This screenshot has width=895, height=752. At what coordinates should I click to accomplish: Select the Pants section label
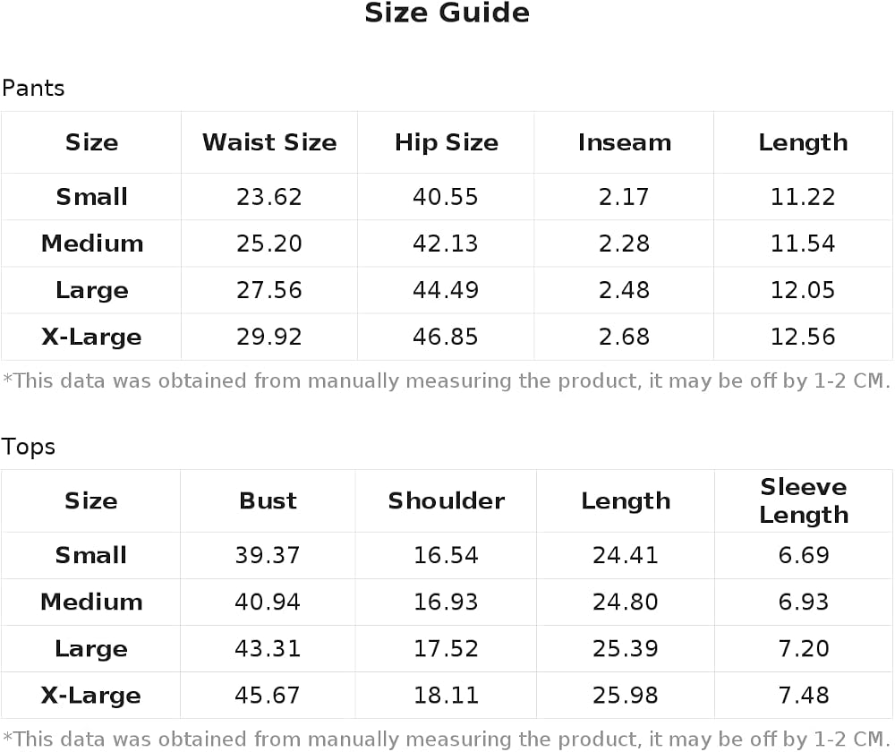tap(33, 89)
